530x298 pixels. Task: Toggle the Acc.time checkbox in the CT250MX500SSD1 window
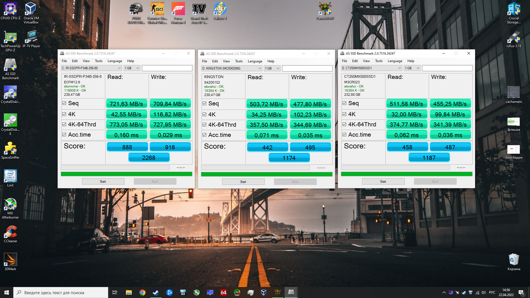[x=344, y=135]
